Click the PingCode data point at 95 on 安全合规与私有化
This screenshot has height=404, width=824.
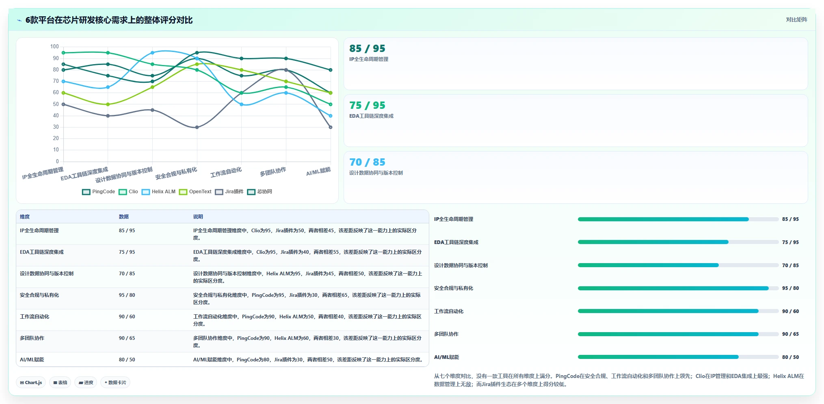pyautogui.click(x=197, y=53)
